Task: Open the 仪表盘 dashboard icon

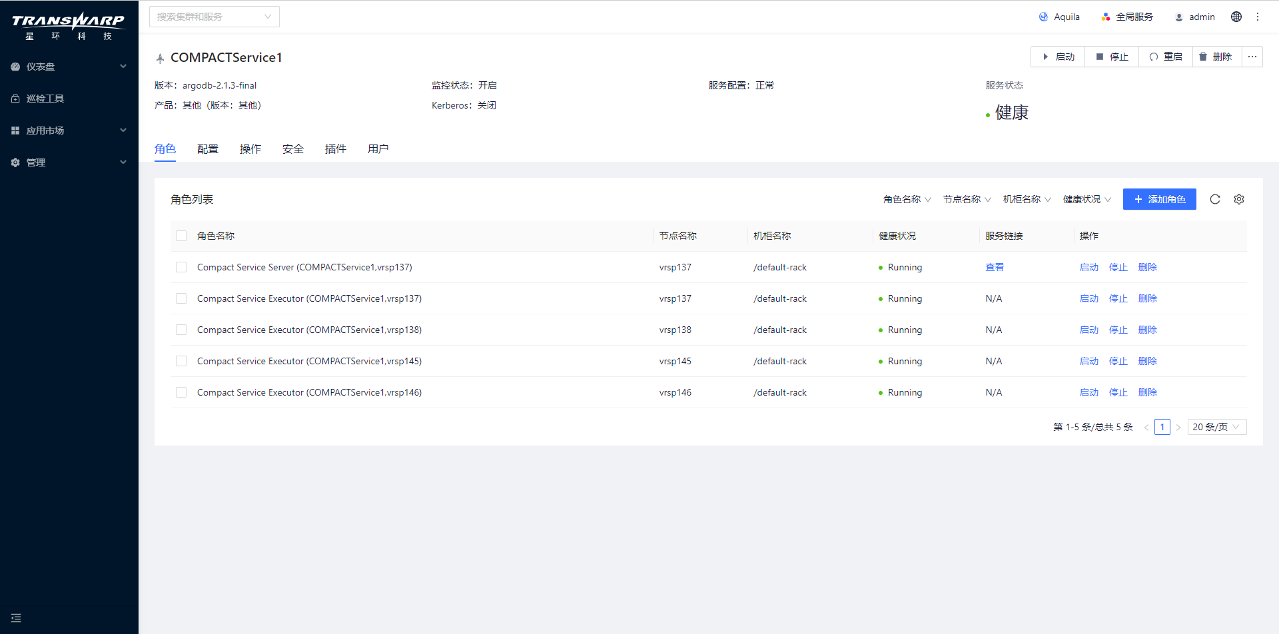Action: point(15,67)
